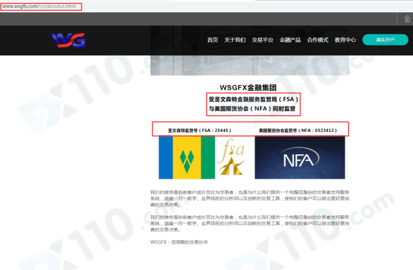413x270 pixels.
Task: Click the WSGFX金融集团 heading
Action: pyautogui.click(x=248, y=88)
